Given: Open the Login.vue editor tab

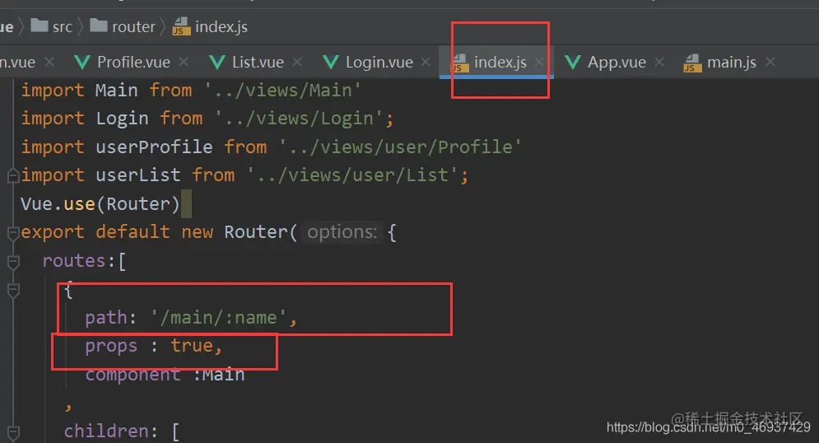Looking at the screenshot, I should coord(378,62).
